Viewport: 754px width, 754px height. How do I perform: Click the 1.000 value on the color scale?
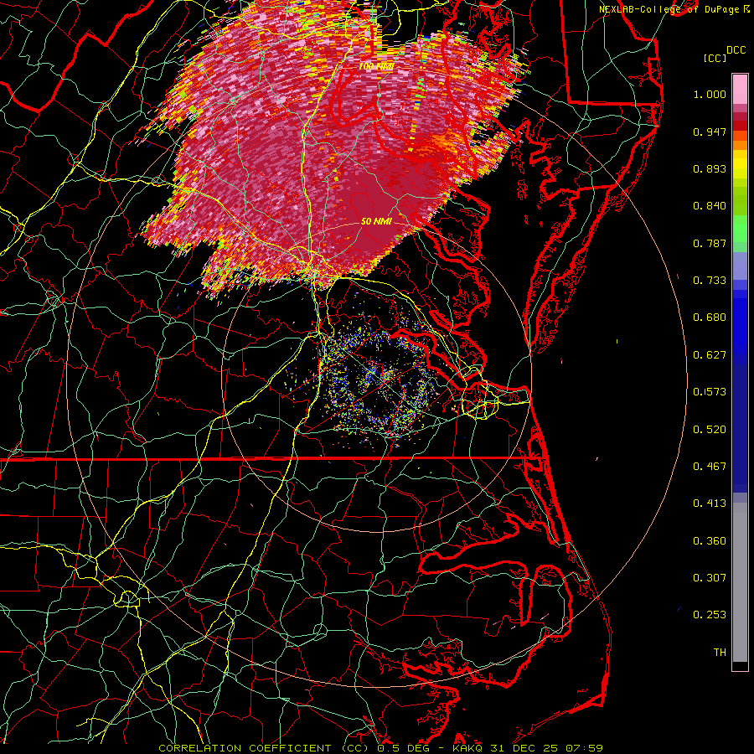(x=710, y=94)
